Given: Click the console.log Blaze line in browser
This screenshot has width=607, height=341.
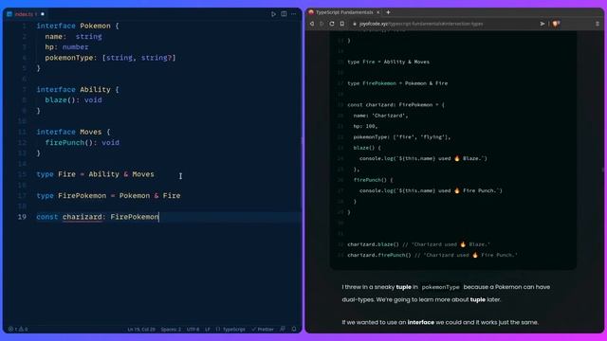Looking at the screenshot, I should 423,158.
